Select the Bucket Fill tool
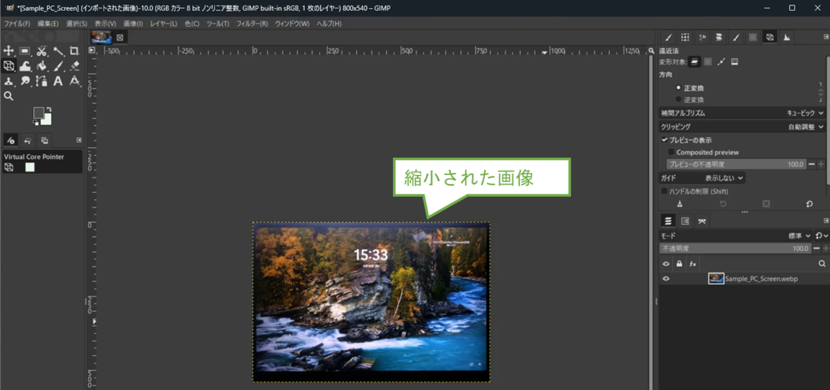Viewport: 830px width, 390px height. [x=41, y=66]
